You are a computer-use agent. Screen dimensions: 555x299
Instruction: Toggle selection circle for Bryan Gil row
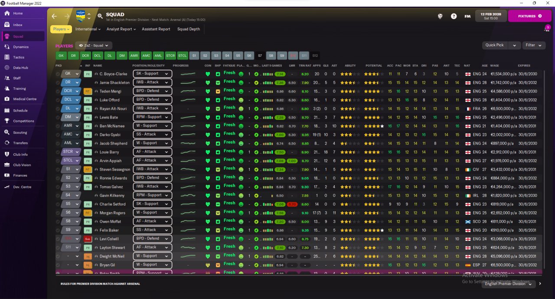pyautogui.click(x=58, y=265)
